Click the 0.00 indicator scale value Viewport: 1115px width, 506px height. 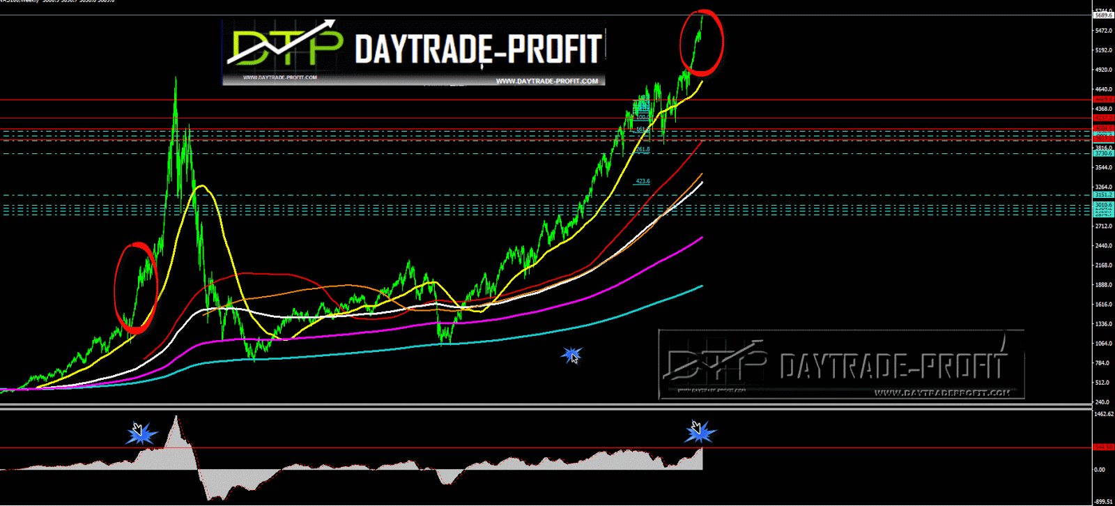click(1099, 470)
